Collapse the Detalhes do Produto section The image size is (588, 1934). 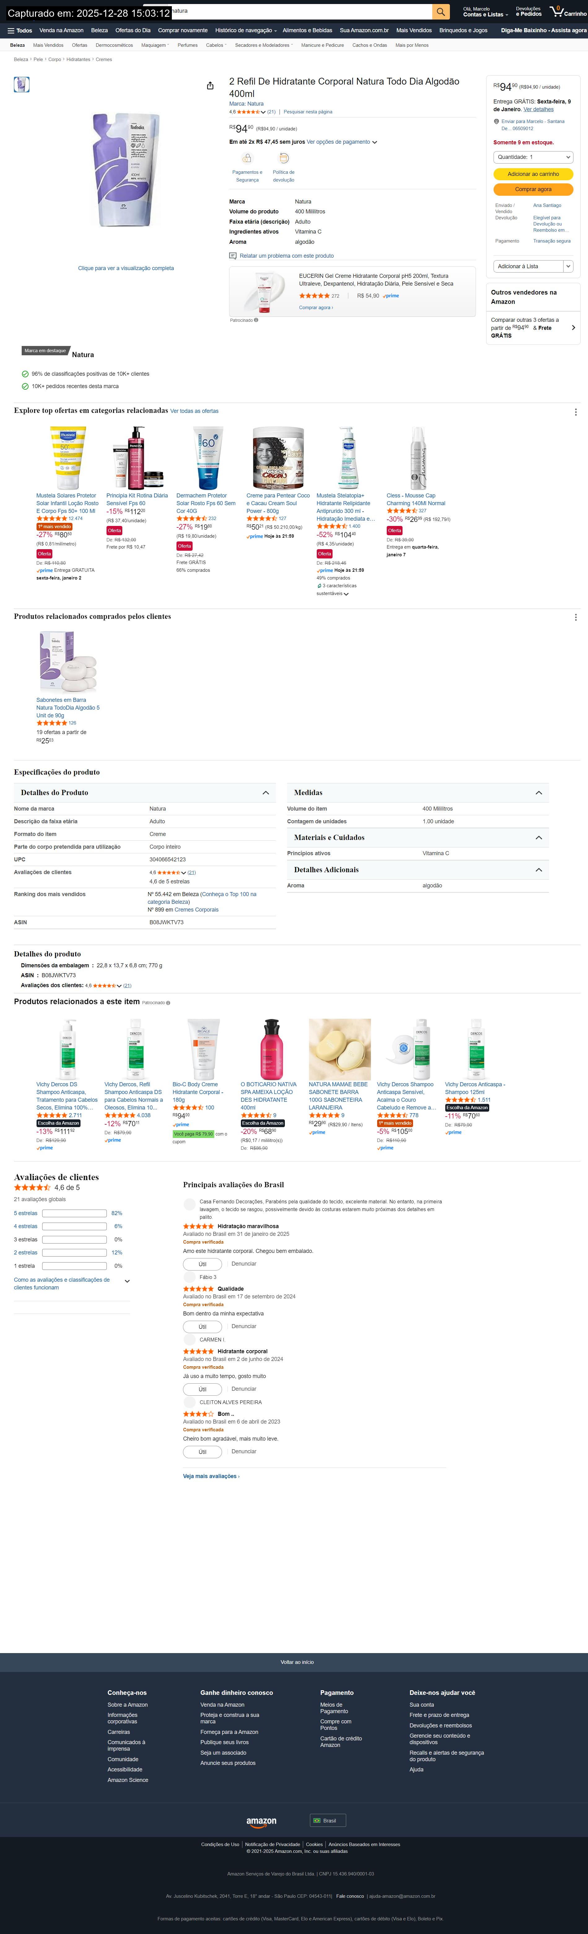[265, 793]
